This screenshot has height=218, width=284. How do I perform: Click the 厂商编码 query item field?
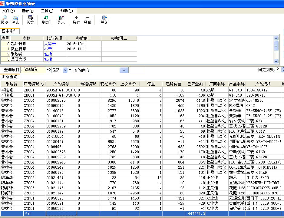click(x=33, y=70)
